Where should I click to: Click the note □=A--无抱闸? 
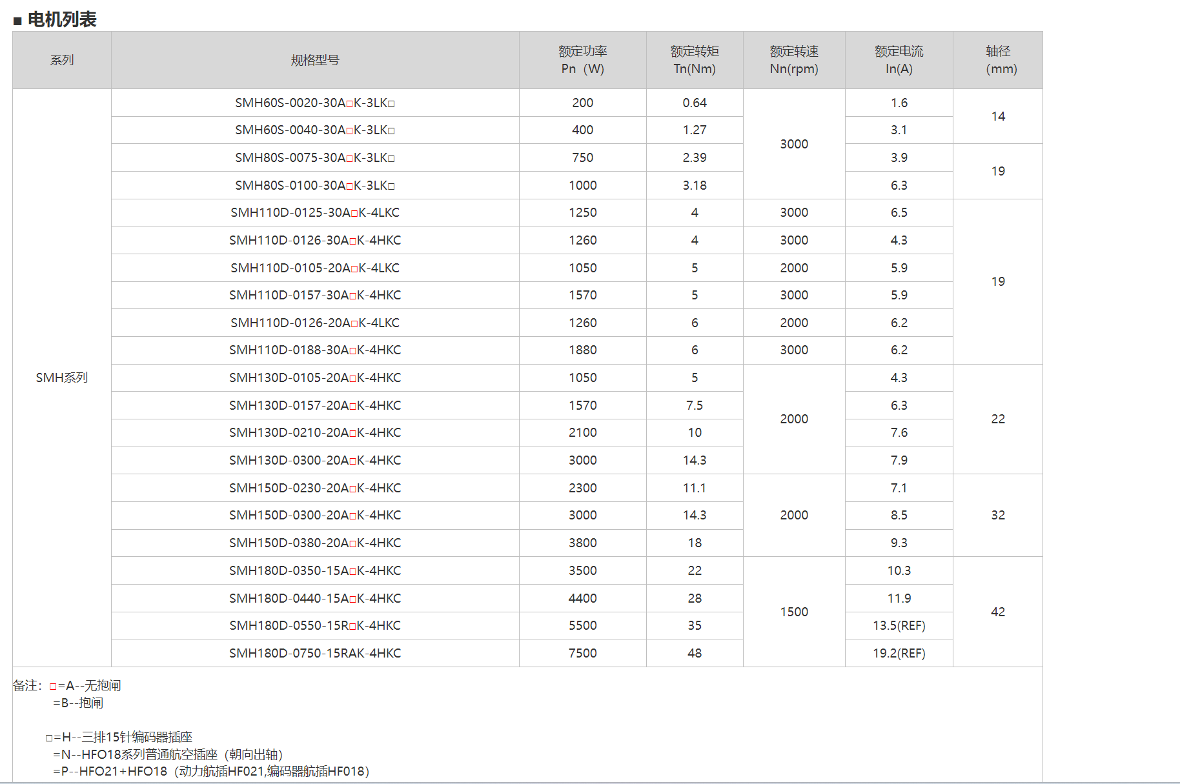[85, 685]
